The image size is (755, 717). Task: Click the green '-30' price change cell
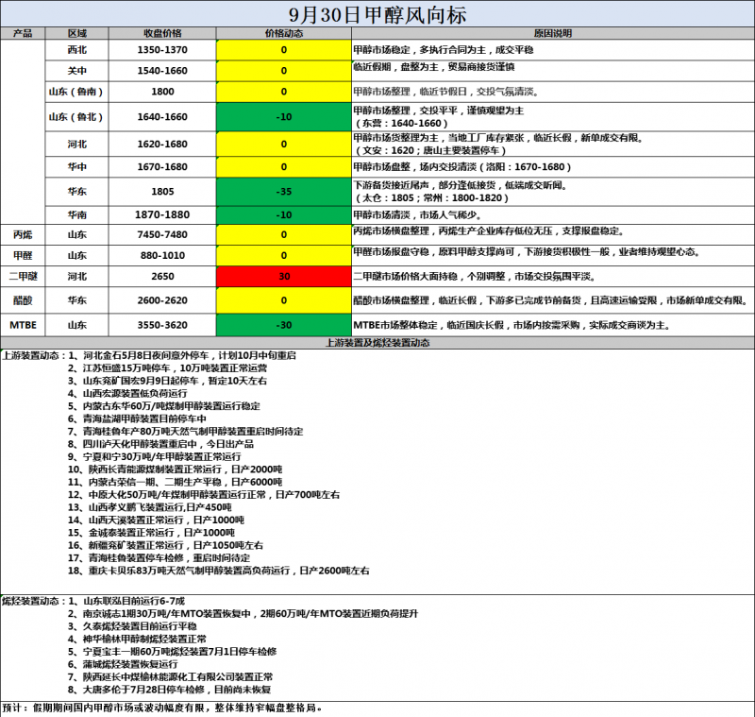coord(284,325)
